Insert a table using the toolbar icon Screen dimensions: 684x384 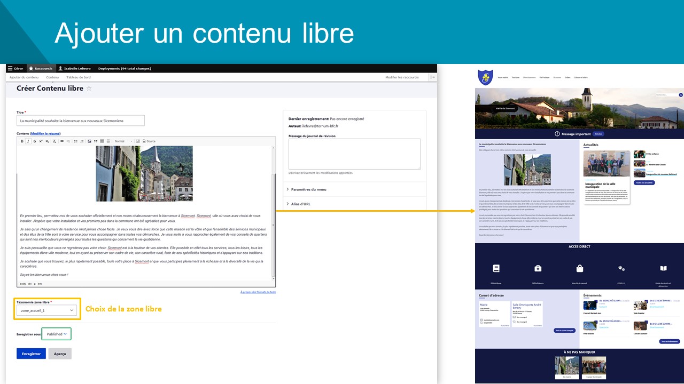click(x=102, y=141)
